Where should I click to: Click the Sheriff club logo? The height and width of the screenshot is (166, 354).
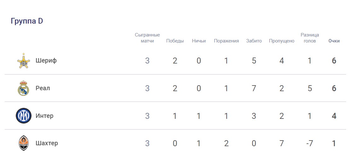click(23, 61)
